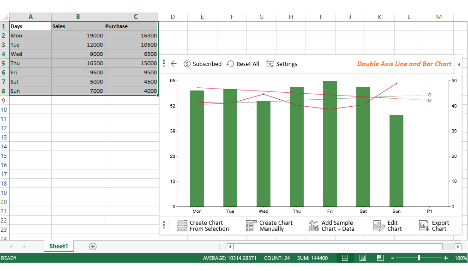This screenshot has height=271, width=468.
Task: Click cell with value 19000
Action: 78,36
